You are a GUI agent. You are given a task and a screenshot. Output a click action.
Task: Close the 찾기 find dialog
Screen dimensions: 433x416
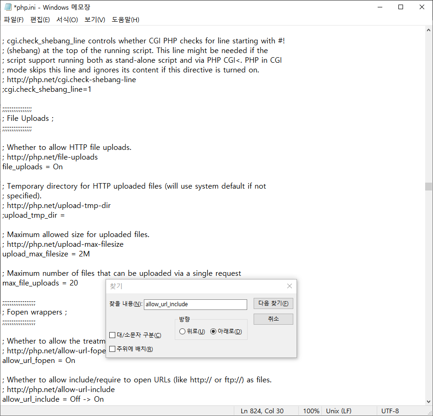290,286
